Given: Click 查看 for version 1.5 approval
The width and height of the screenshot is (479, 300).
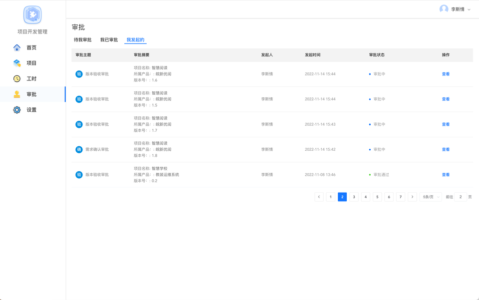Looking at the screenshot, I should [x=446, y=99].
